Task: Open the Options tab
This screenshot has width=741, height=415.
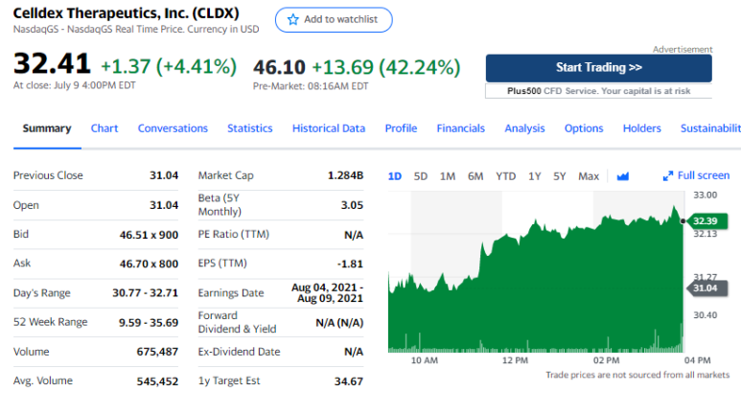Action: pyautogui.click(x=584, y=128)
